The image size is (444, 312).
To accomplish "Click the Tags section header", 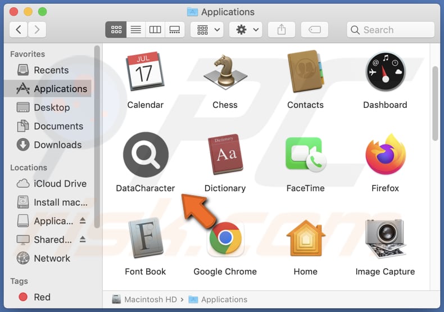I will click(19, 281).
